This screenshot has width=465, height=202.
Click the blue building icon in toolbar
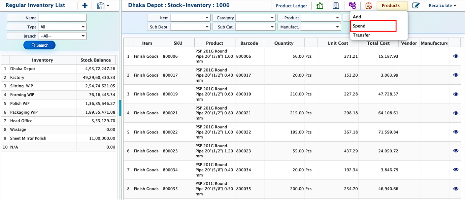tap(336, 5)
